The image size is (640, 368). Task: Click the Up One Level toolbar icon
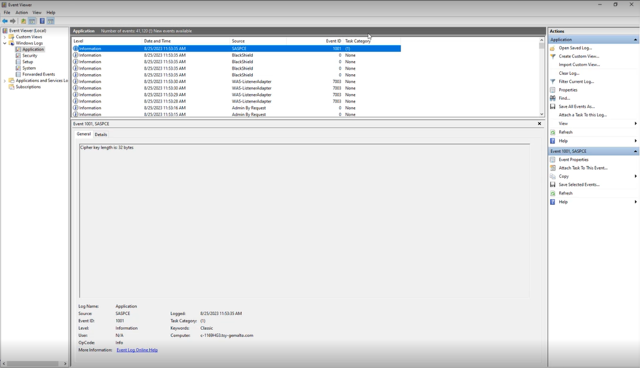pos(24,21)
